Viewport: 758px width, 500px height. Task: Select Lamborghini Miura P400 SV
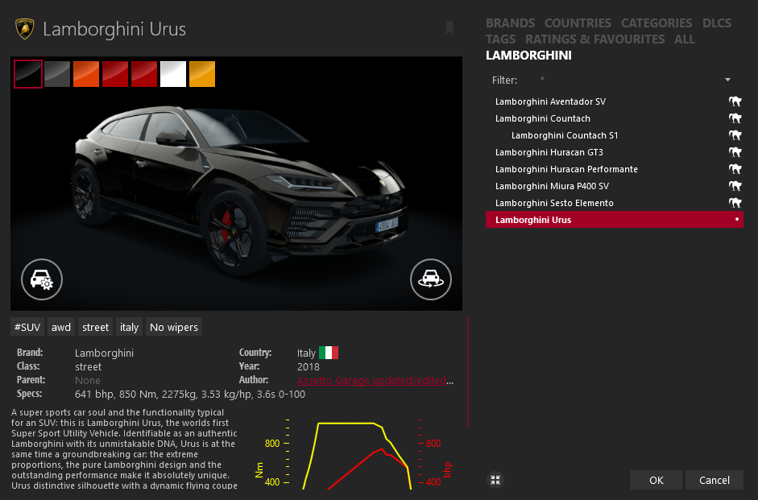[x=615, y=186]
